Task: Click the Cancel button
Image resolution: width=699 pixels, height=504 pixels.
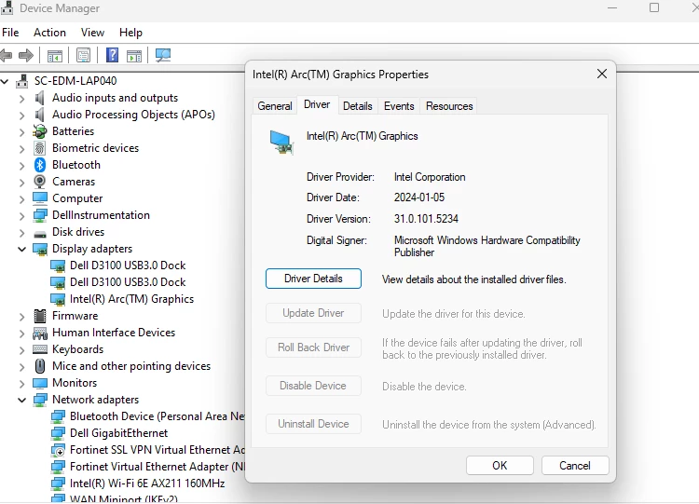Action: point(575,466)
